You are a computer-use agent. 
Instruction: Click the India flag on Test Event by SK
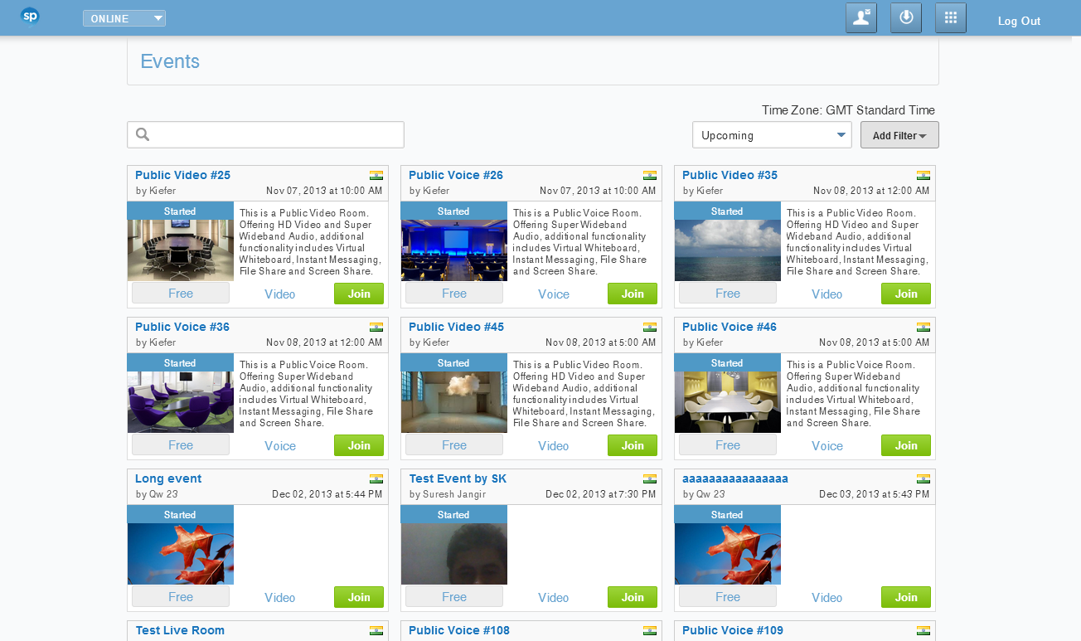click(650, 478)
